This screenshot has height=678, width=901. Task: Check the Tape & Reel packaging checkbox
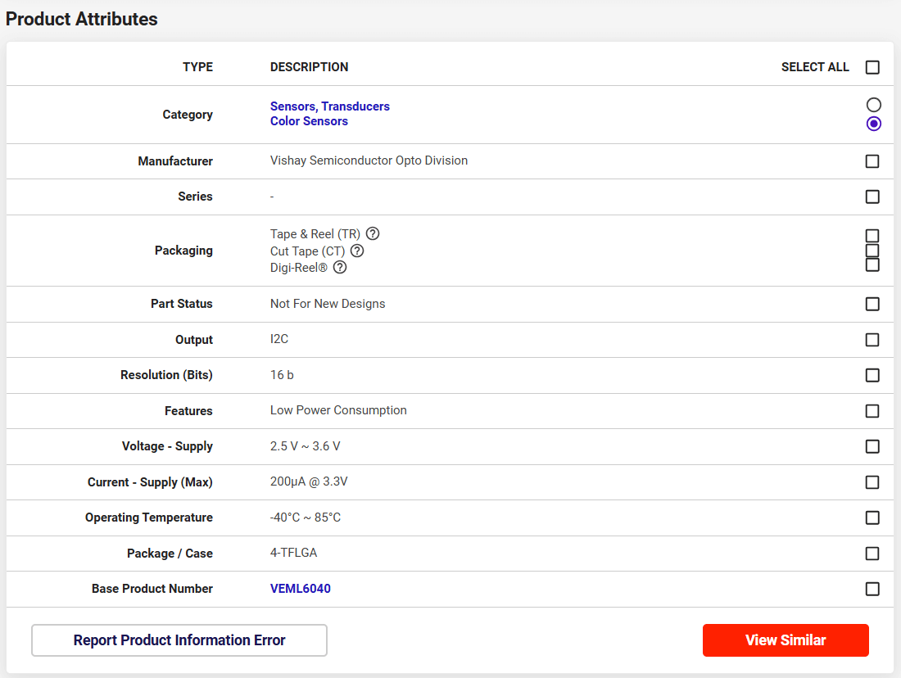click(872, 236)
